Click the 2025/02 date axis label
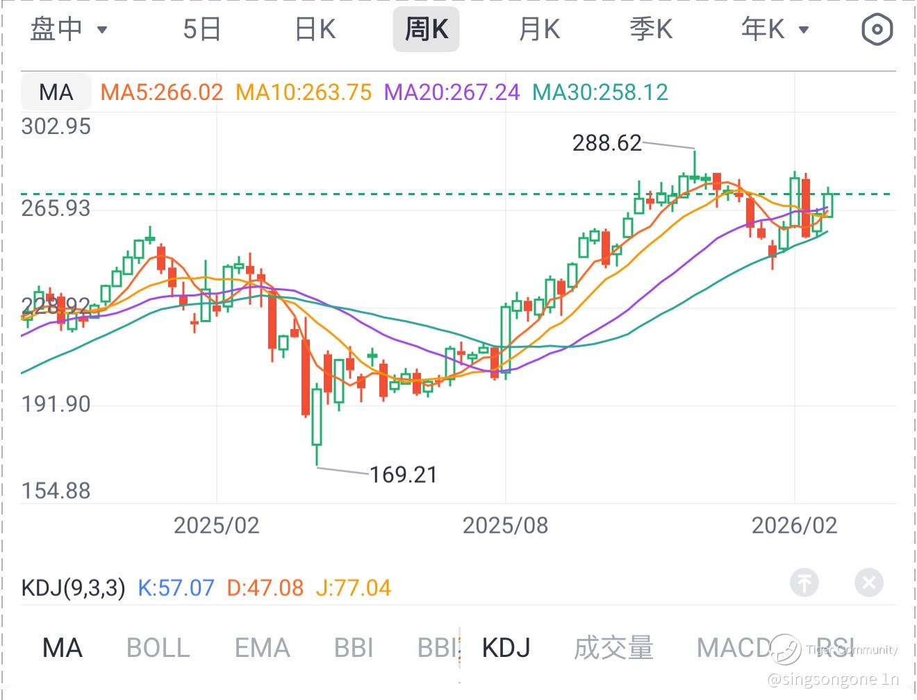Image resolution: width=917 pixels, height=700 pixels. coord(217,525)
